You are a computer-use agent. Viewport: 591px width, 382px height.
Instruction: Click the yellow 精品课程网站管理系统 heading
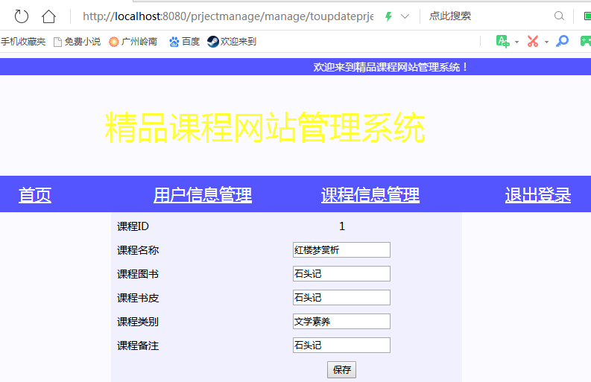pyautogui.click(x=265, y=127)
